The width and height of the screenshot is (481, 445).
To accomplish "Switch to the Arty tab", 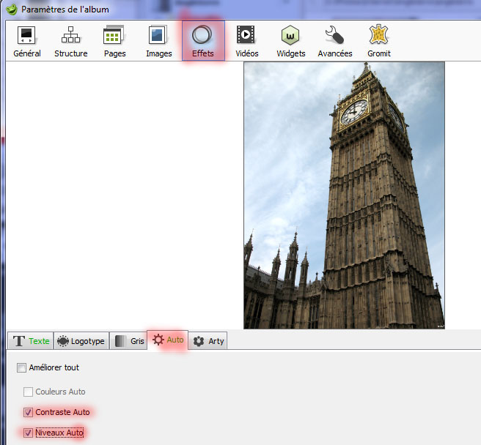I will point(208,341).
